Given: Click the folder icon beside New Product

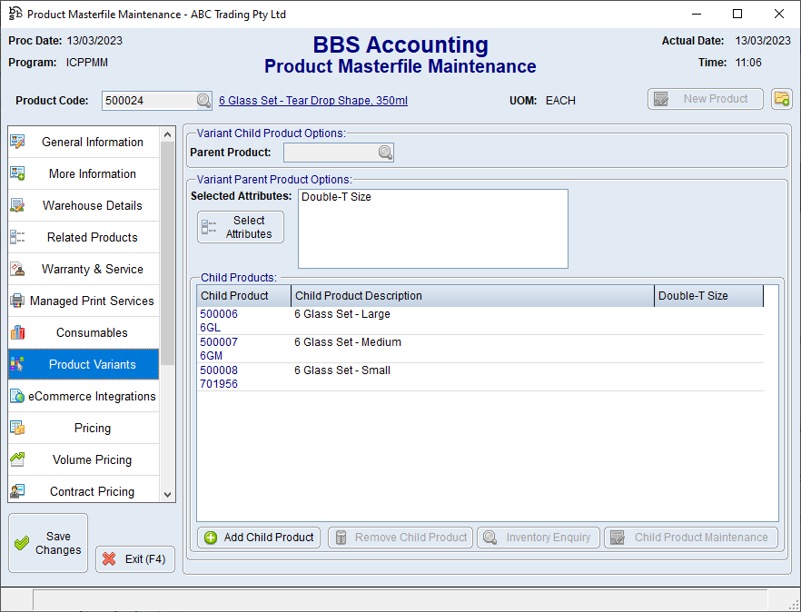Looking at the screenshot, I should click(781, 99).
